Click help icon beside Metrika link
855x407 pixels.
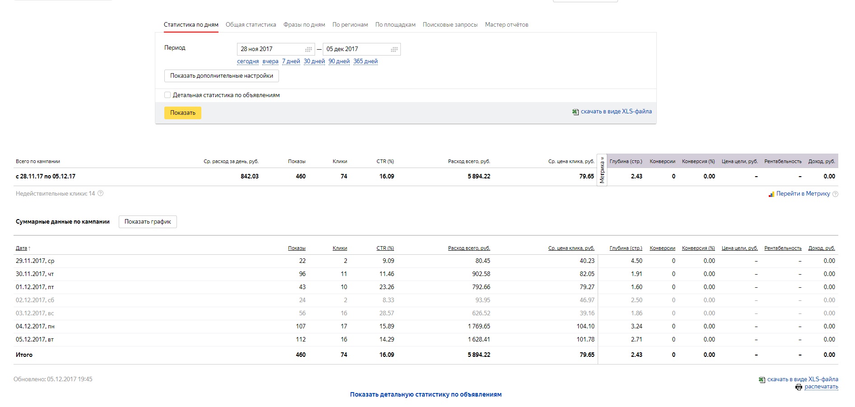click(835, 194)
